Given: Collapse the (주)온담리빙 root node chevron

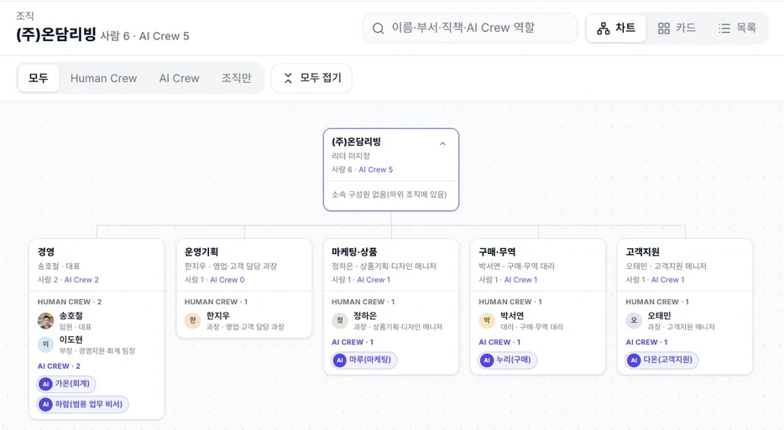Looking at the screenshot, I should tap(442, 143).
